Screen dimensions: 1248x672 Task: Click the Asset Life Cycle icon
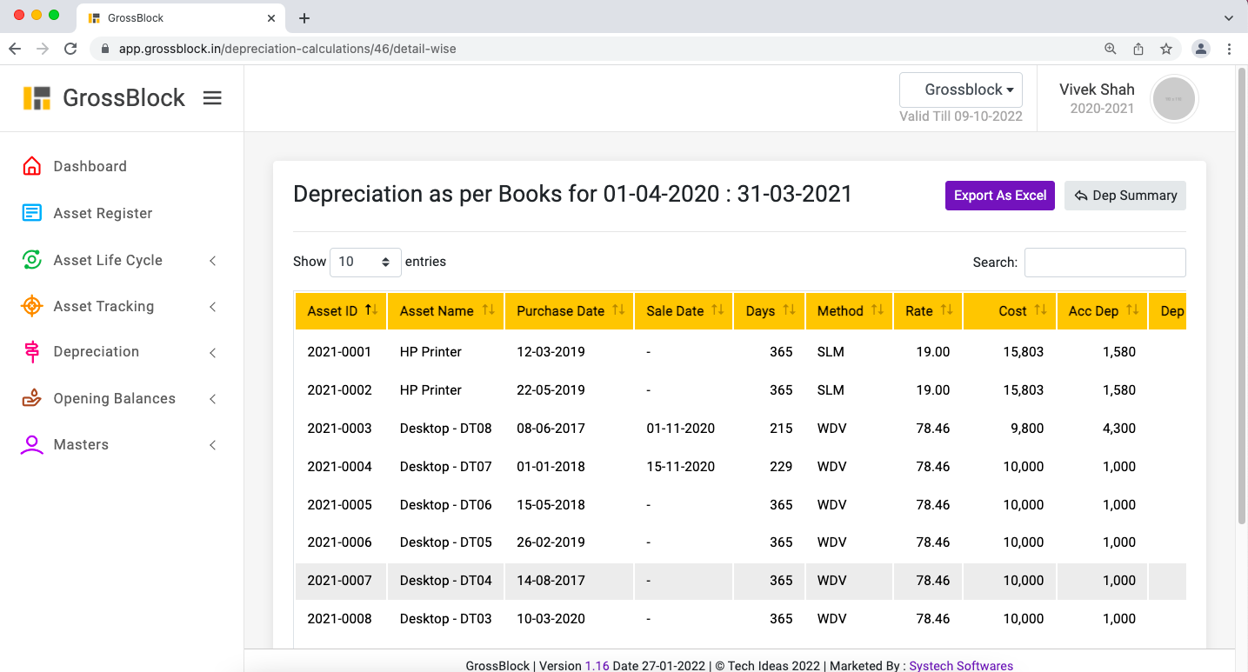click(x=32, y=260)
